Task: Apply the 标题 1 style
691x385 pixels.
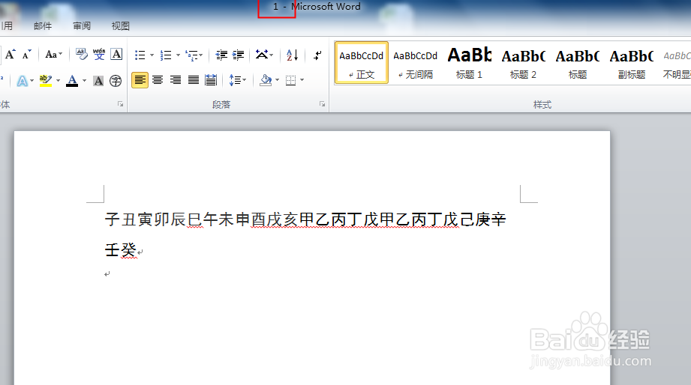Action: coord(470,62)
